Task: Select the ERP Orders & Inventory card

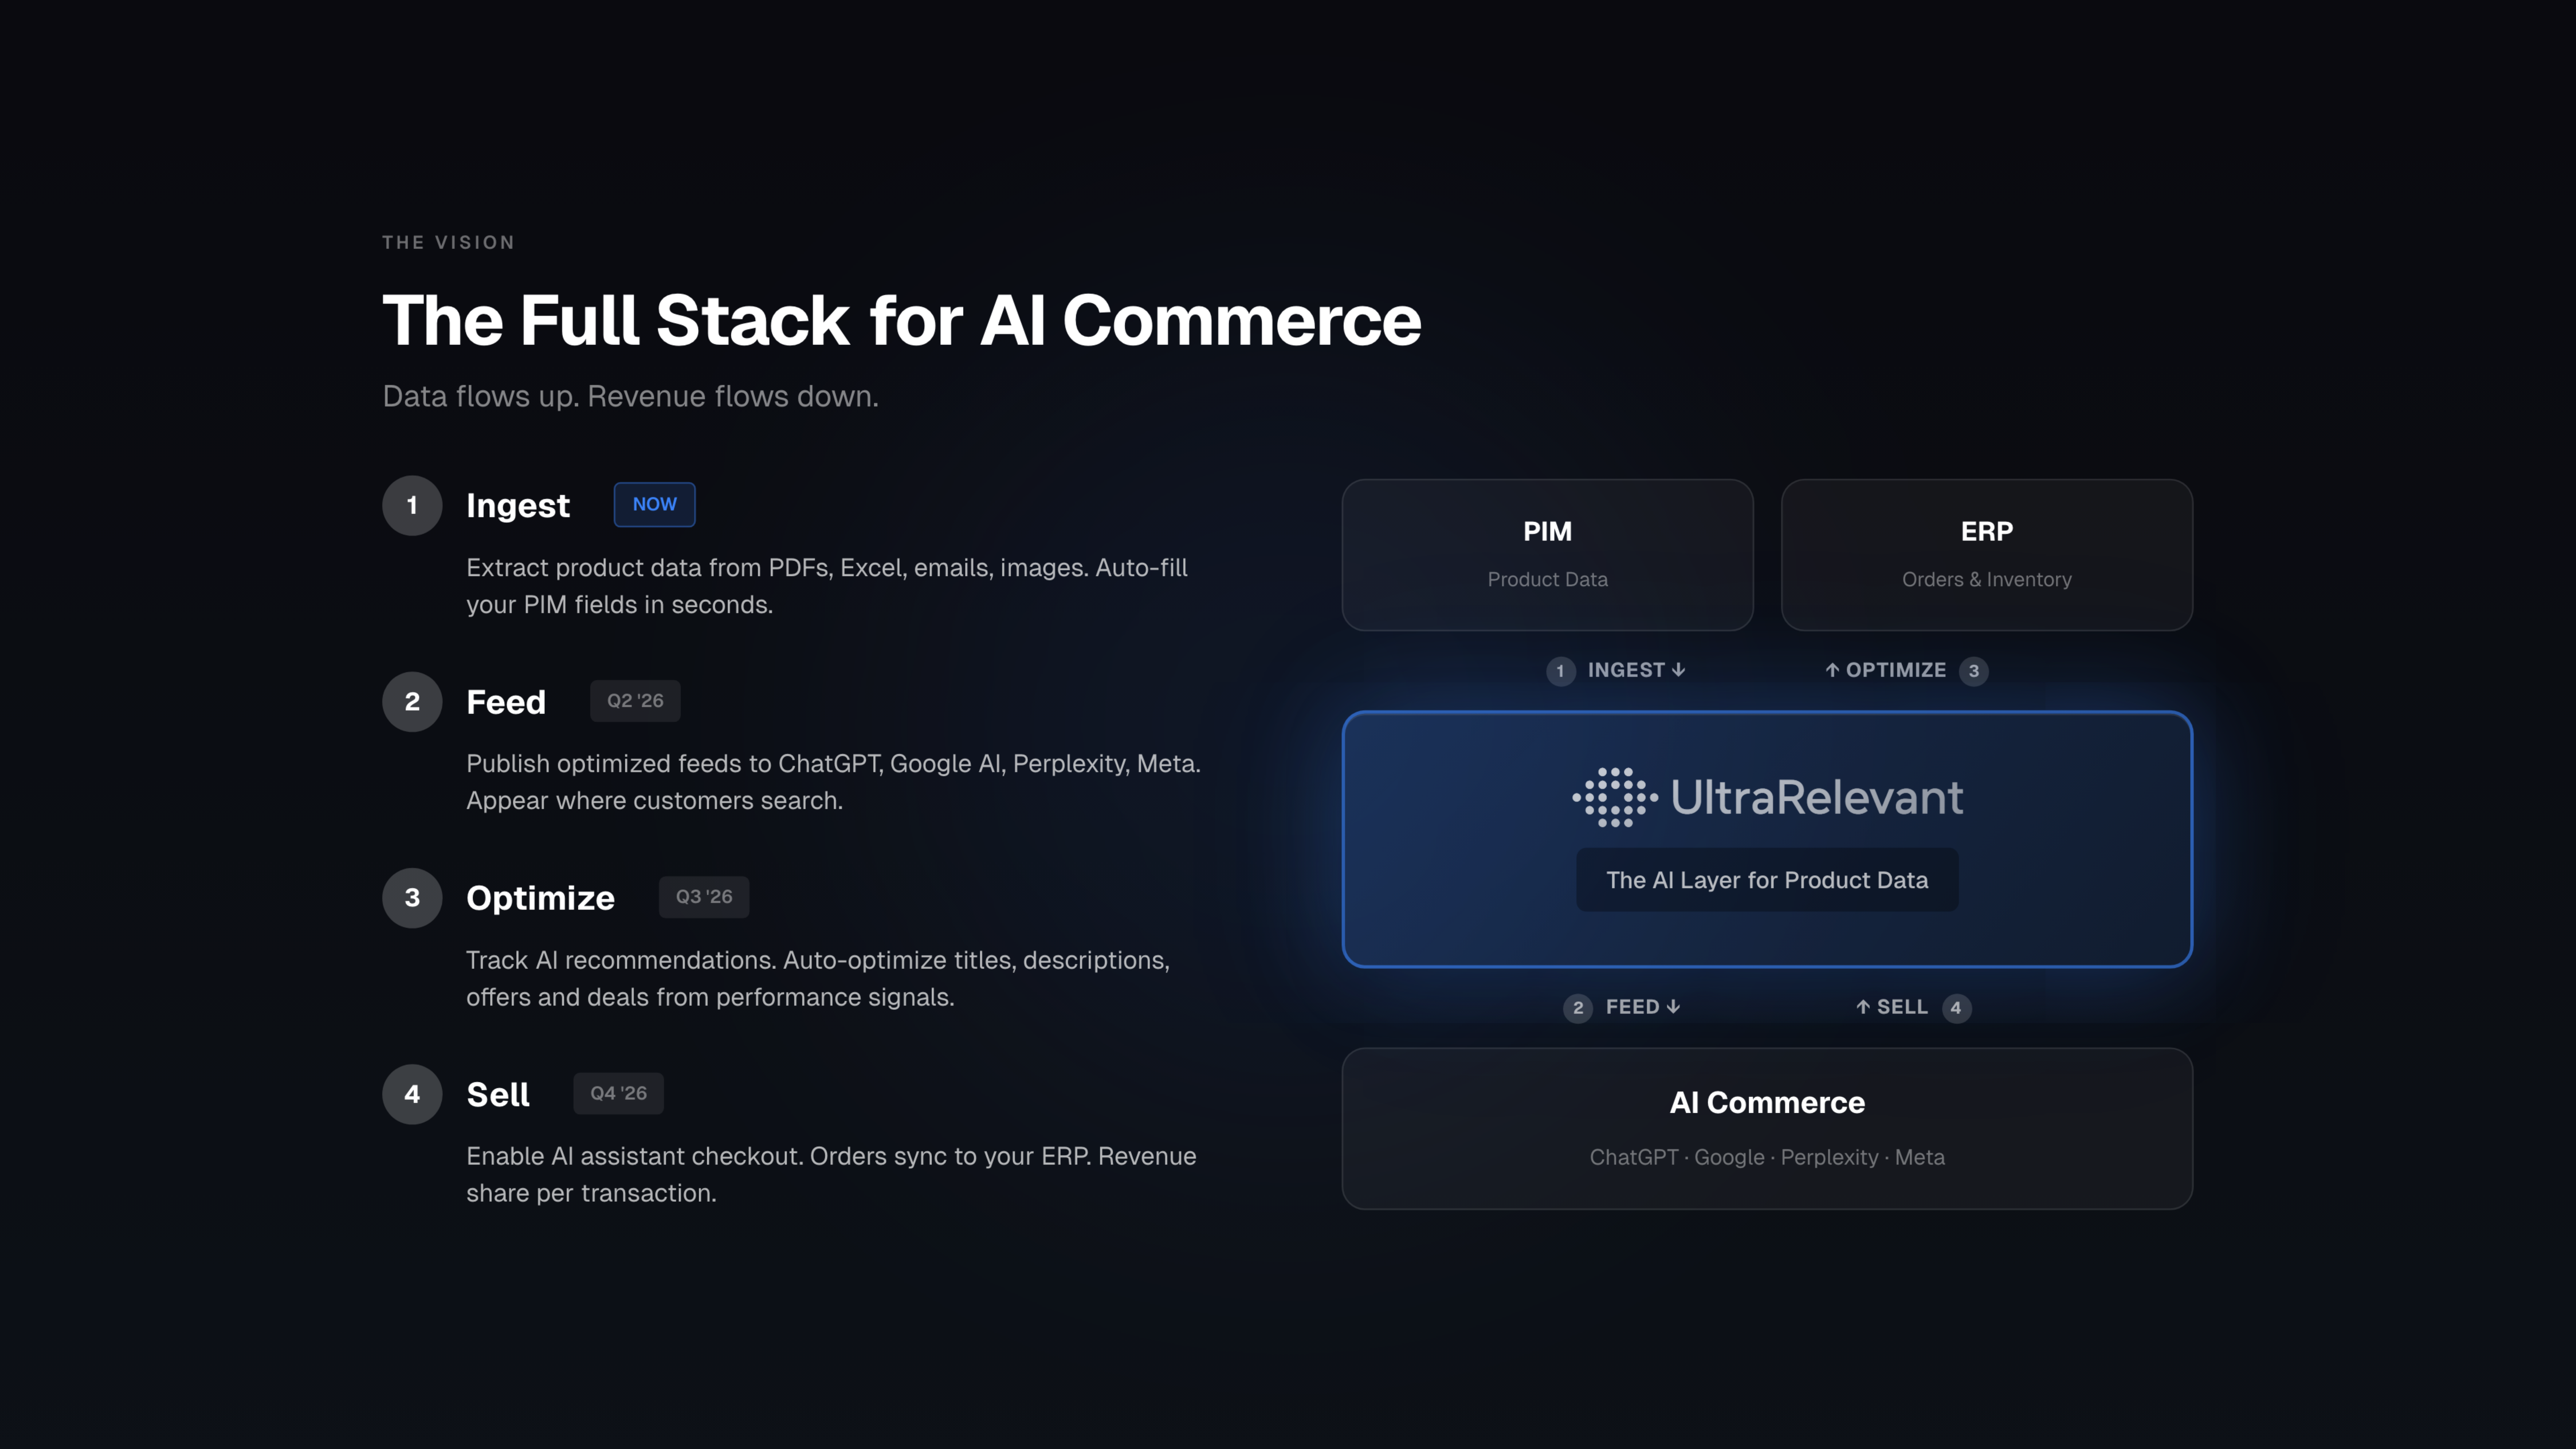Action: 1986,555
